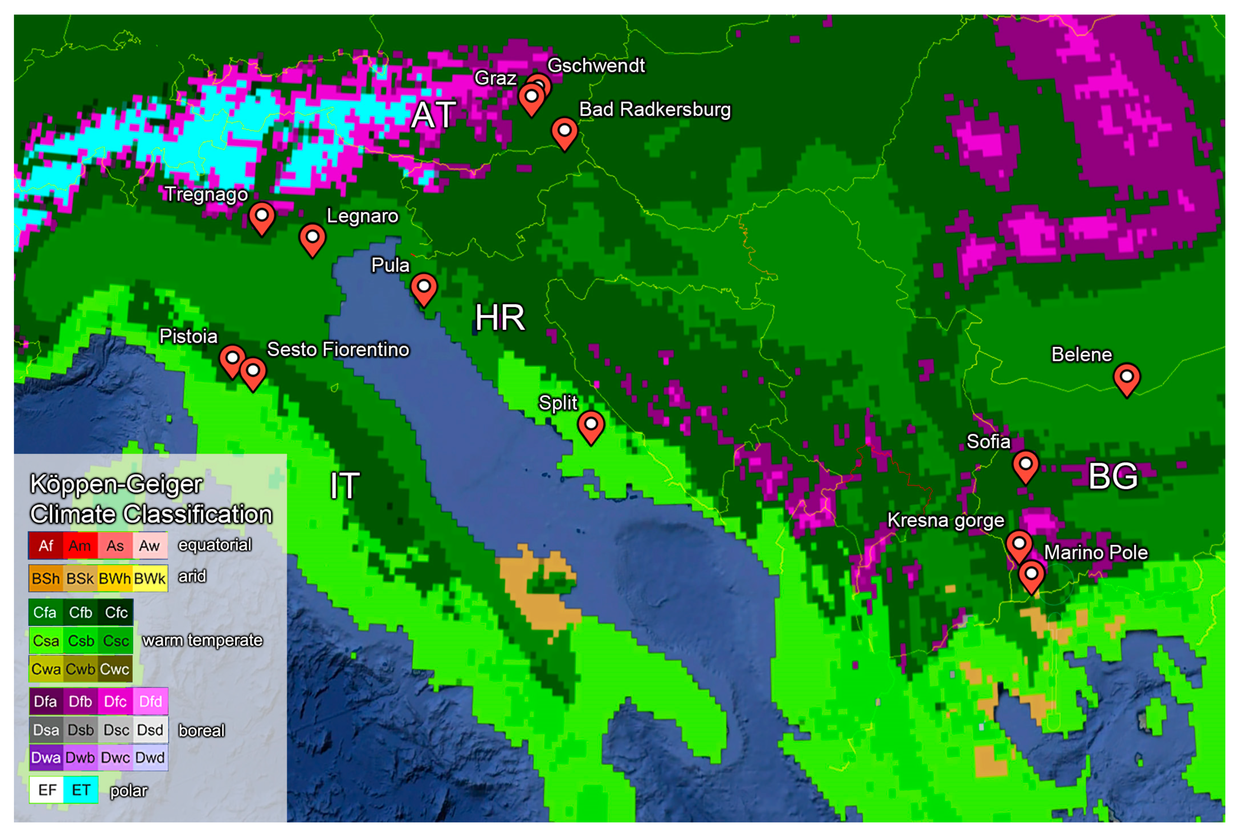Click the Dfc legend color box
This screenshot has width=1237, height=837.
point(115,701)
